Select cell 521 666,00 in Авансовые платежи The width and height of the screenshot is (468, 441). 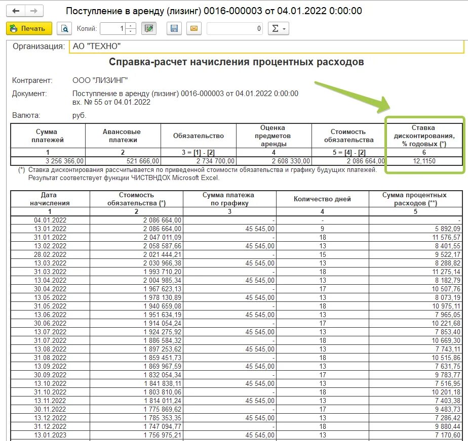[x=123, y=161]
